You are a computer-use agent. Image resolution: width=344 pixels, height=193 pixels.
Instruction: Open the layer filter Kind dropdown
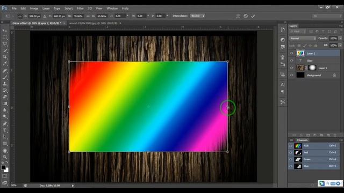[x=297, y=32]
